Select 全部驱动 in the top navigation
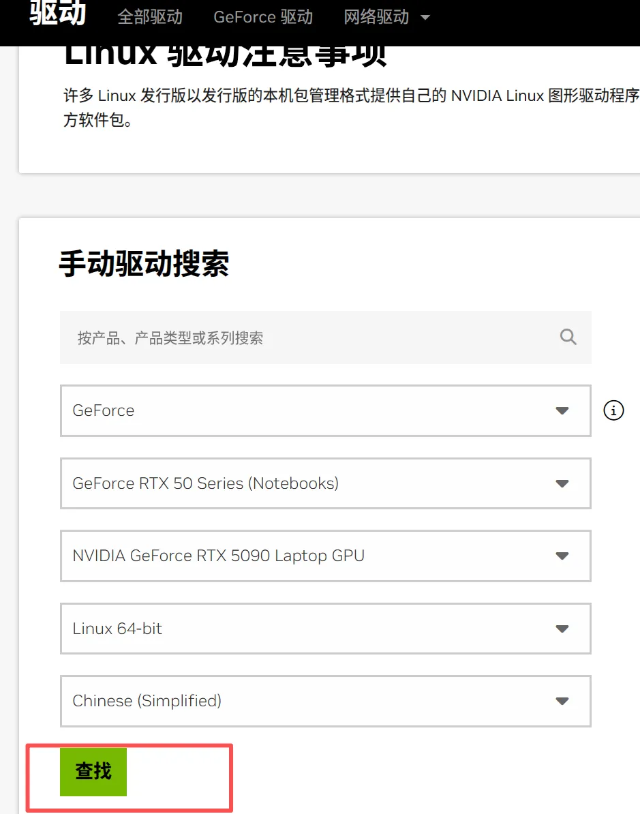The image size is (640, 814). coord(150,17)
